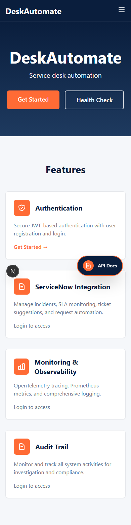Screen dimensions: 131x525
Task: Select the ServiceNow Integration heading
Action: pos(73,287)
